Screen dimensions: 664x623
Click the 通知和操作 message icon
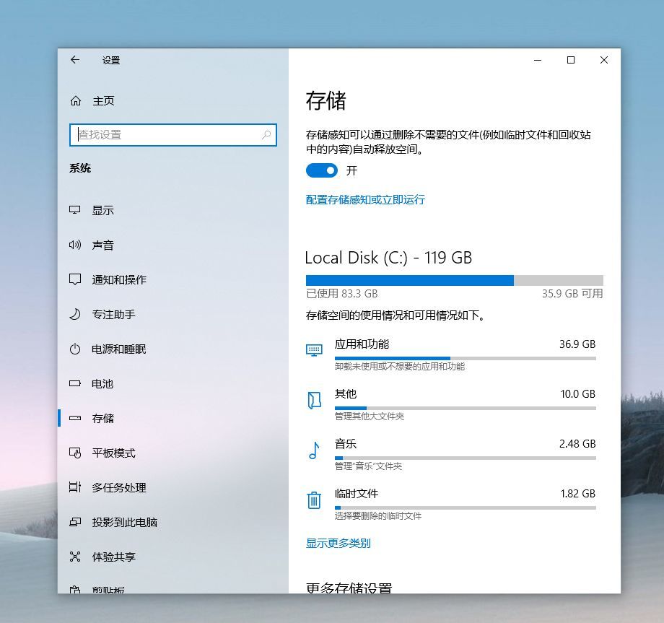coord(75,279)
